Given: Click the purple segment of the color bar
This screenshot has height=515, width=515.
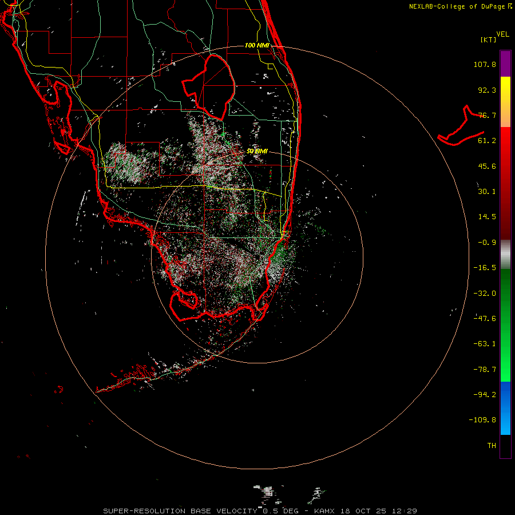Looking at the screenshot, I should coord(505,64).
